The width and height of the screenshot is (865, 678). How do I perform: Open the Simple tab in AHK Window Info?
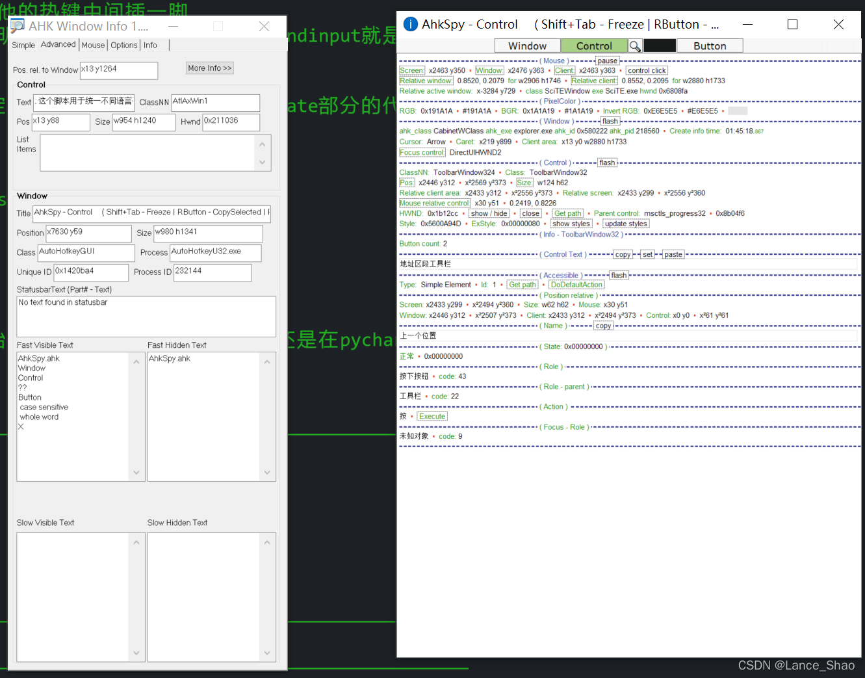coord(23,45)
